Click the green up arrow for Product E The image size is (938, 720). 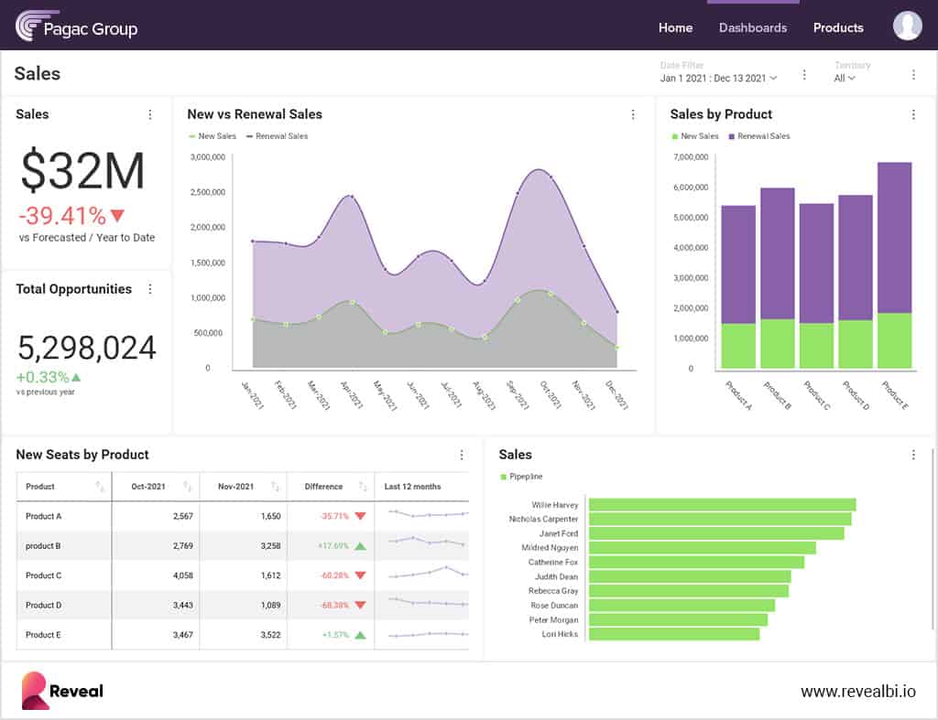pos(360,635)
